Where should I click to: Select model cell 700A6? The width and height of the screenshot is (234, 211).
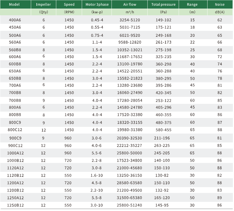(x=15, y=85)
